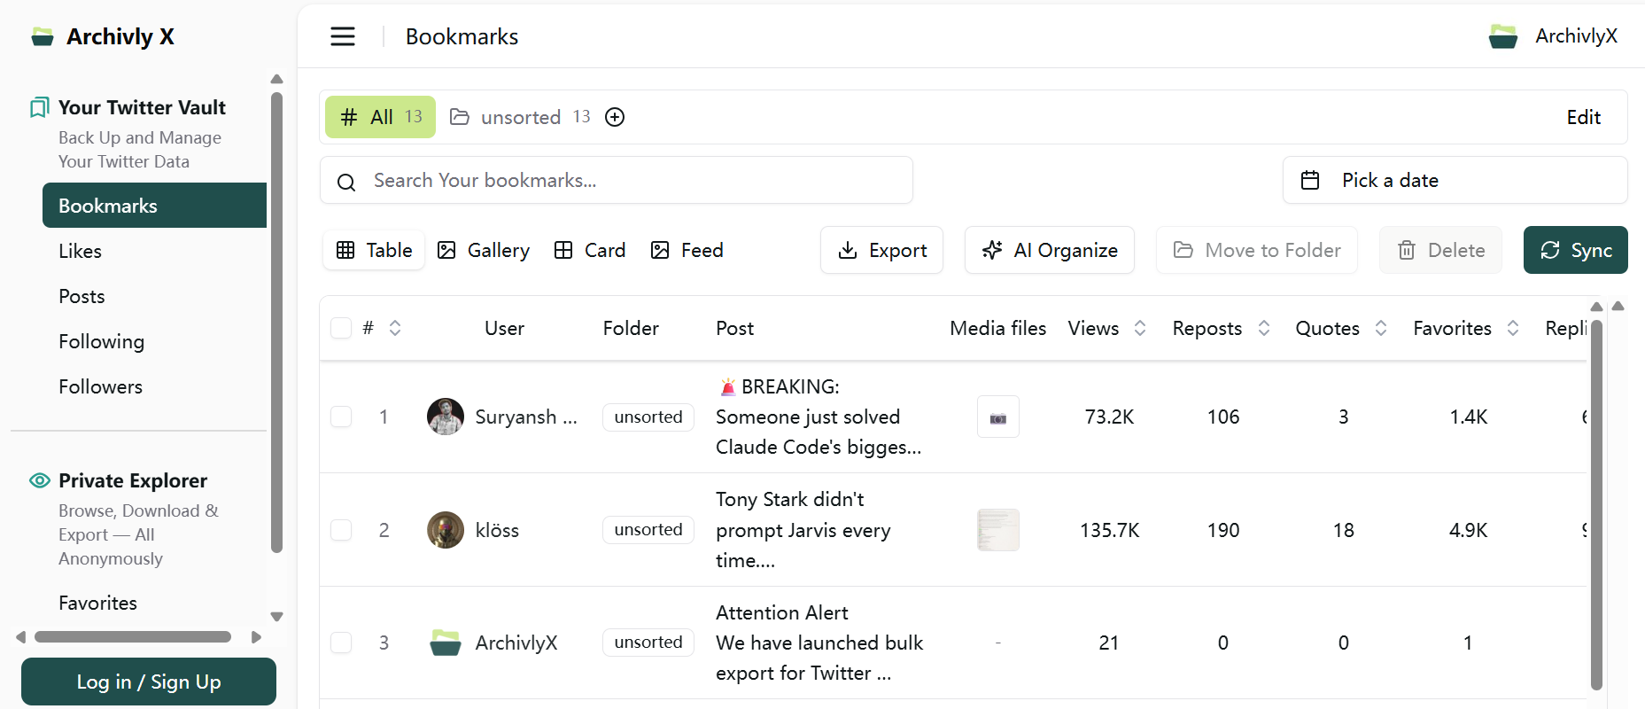Click Suryansh's user avatar
1645x709 pixels.
pos(446,417)
